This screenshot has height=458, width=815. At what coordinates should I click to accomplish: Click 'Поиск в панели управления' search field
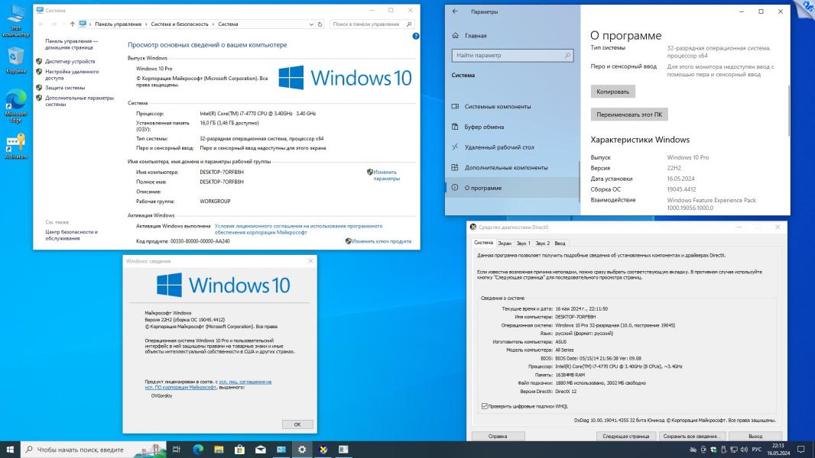point(372,24)
